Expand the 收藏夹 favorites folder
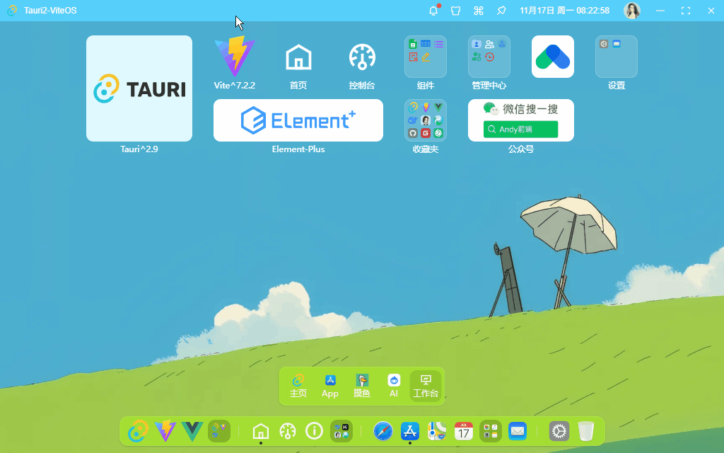The width and height of the screenshot is (724, 453). (x=425, y=120)
